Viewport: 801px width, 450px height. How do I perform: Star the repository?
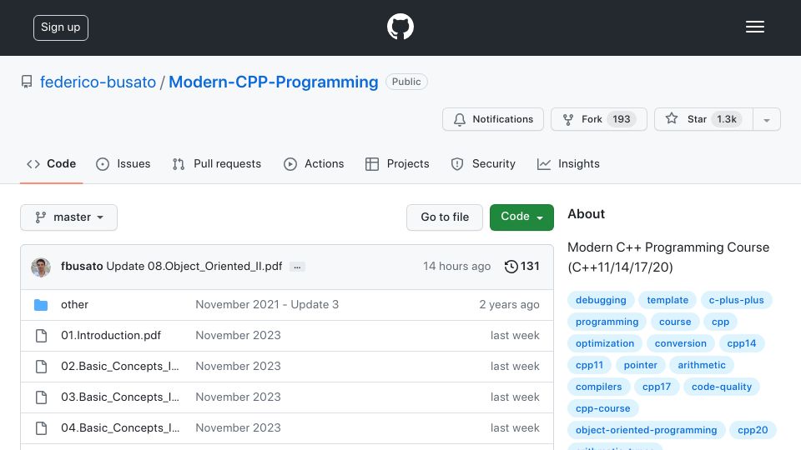pos(703,119)
